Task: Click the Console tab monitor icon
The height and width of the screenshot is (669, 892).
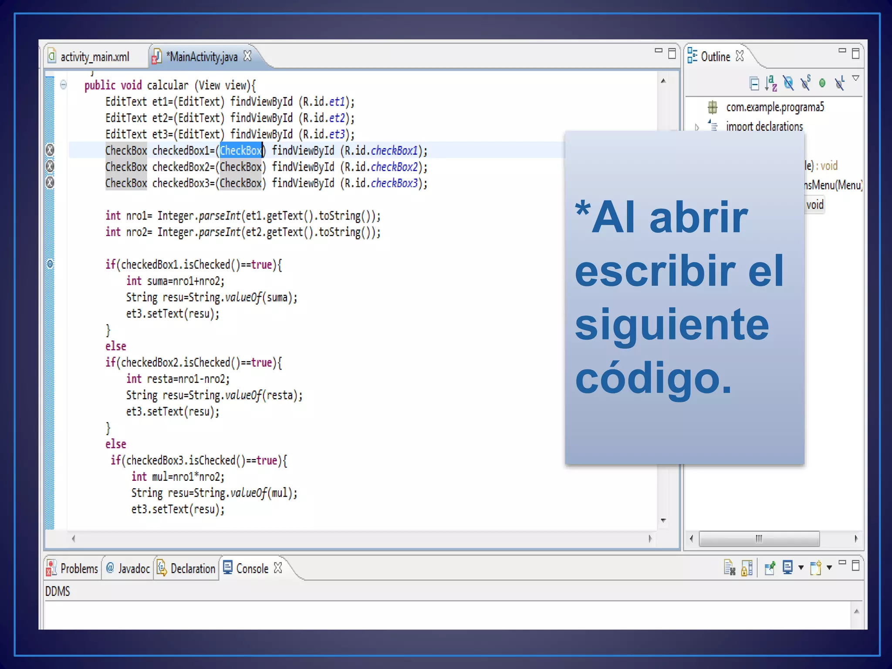Action: (x=228, y=568)
